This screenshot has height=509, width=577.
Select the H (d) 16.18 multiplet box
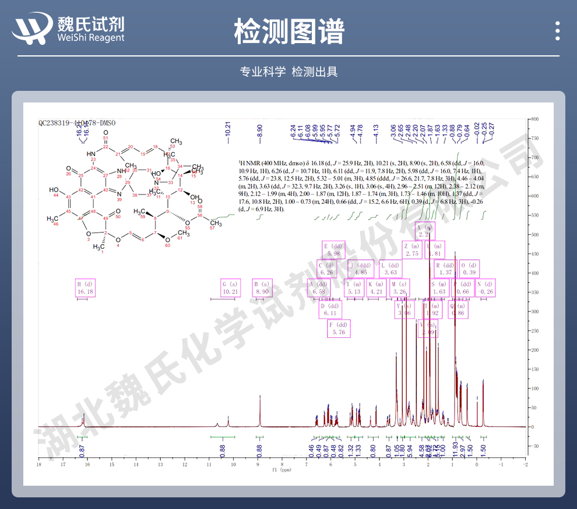coord(86,288)
